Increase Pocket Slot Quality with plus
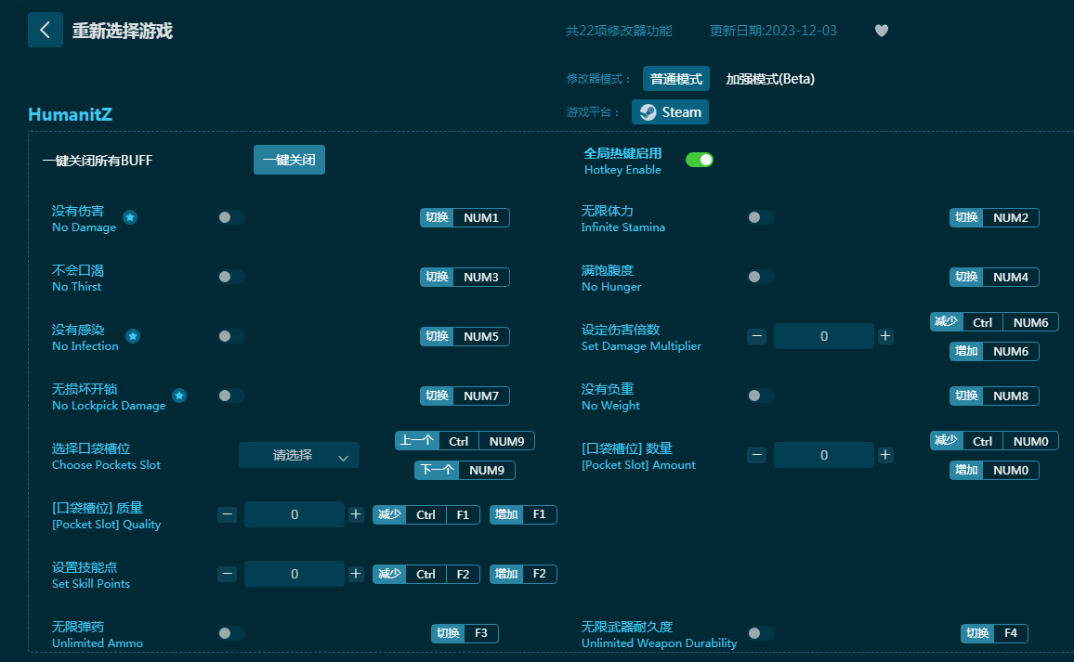The height and width of the screenshot is (662, 1074). (x=356, y=514)
